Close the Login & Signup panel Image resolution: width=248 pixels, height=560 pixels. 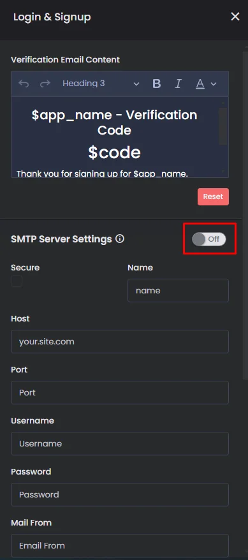pos(235,17)
